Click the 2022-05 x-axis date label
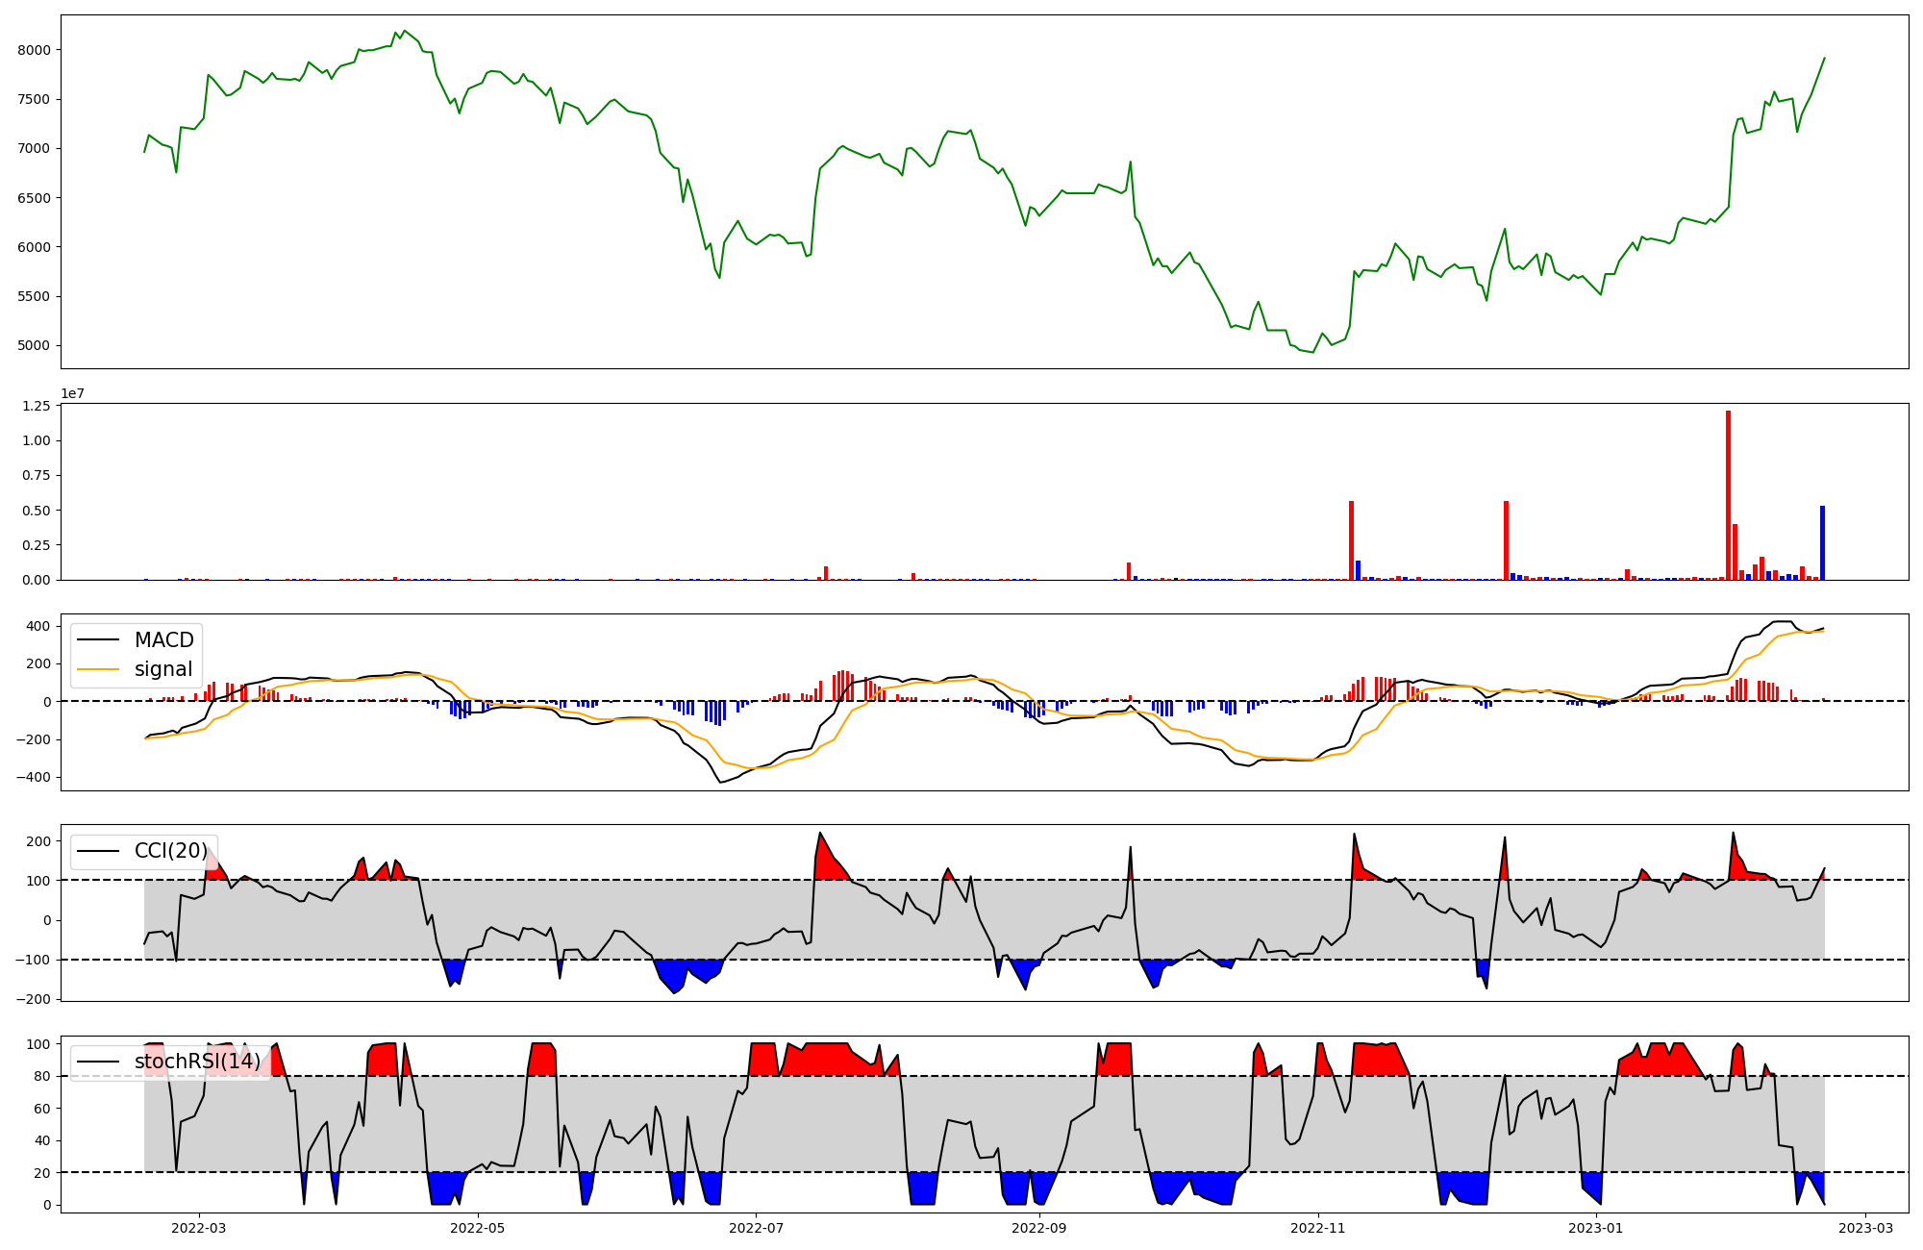This screenshot has width=1923, height=1250. pyautogui.click(x=477, y=1228)
